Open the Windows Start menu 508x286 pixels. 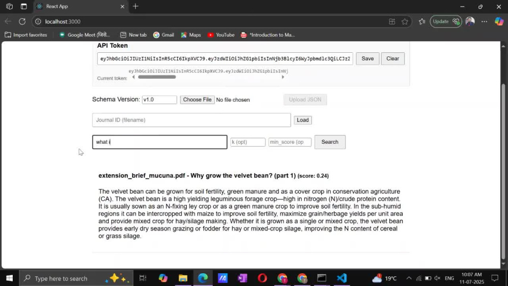click(9, 278)
